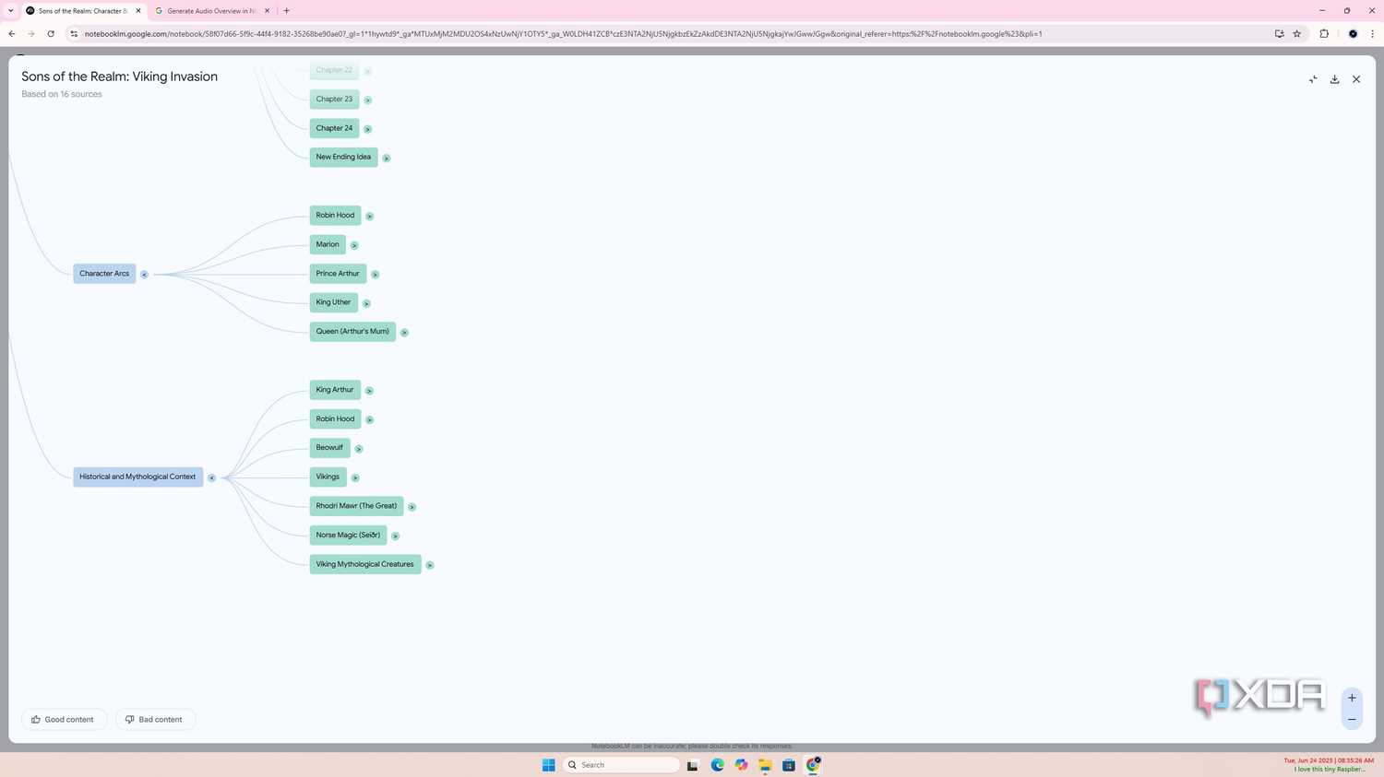The width and height of the screenshot is (1384, 777).
Task: Rate mind map as Good content
Action: click(x=64, y=719)
